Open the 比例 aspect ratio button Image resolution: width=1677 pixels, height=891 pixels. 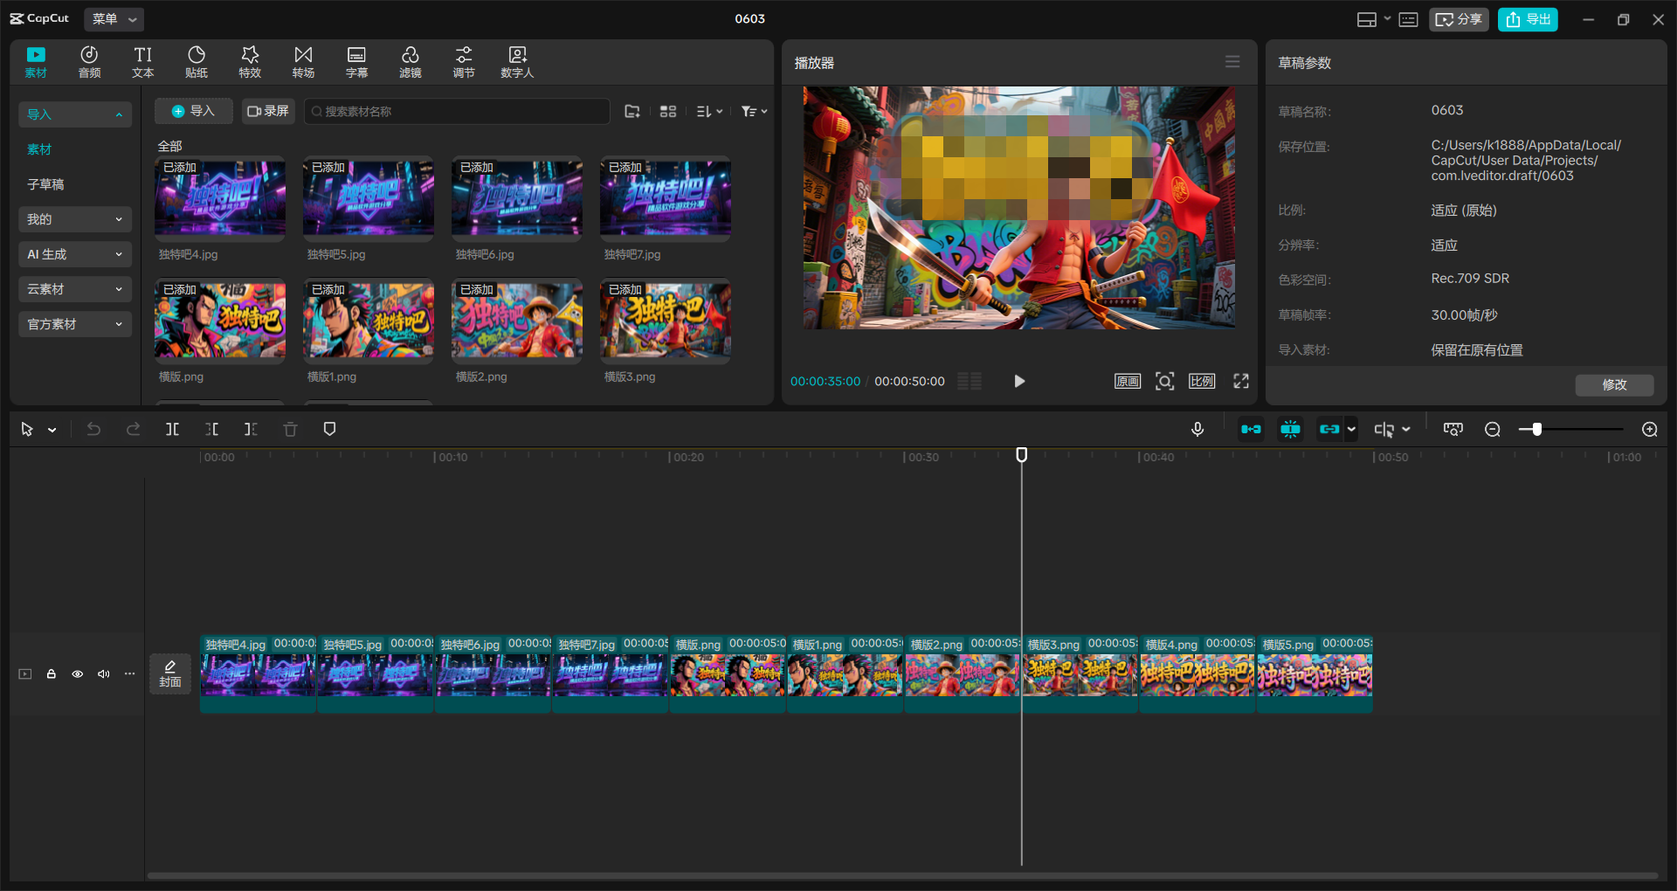(x=1202, y=381)
